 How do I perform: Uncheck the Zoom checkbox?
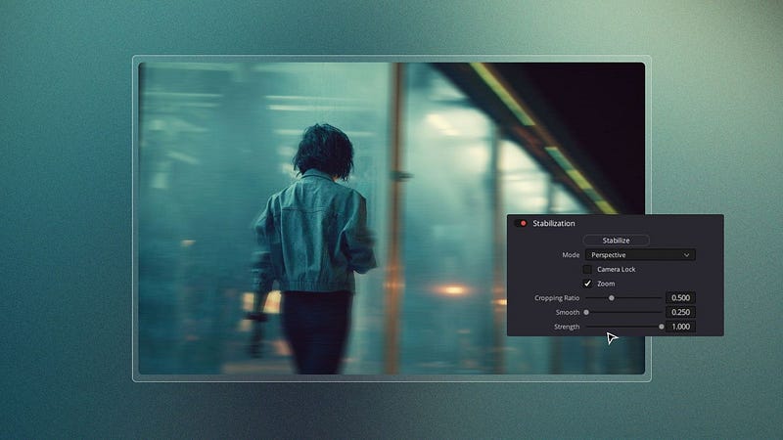point(587,284)
